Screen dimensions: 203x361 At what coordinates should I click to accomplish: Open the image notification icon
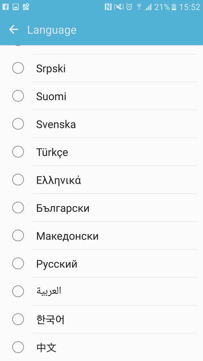[x=16, y=7]
